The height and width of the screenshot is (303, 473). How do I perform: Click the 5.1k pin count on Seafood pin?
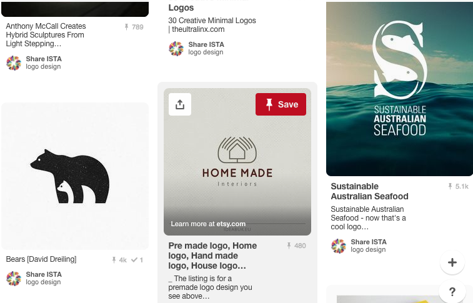pyautogui.click(x=459, y=186)
